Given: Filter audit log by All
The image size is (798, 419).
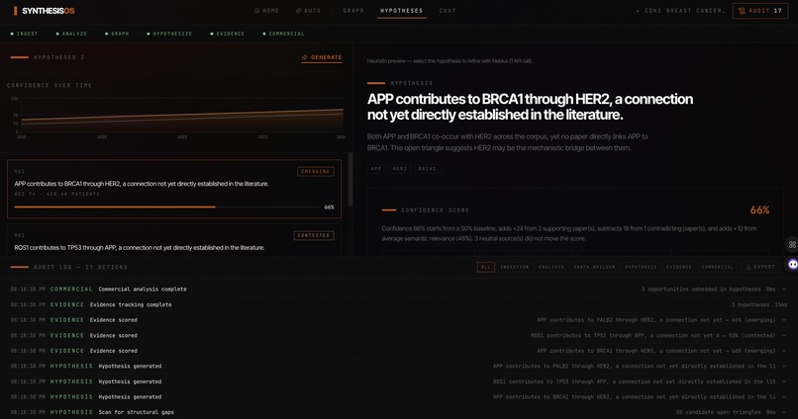Looking at the screenshot, I should (x=485, y=267).
